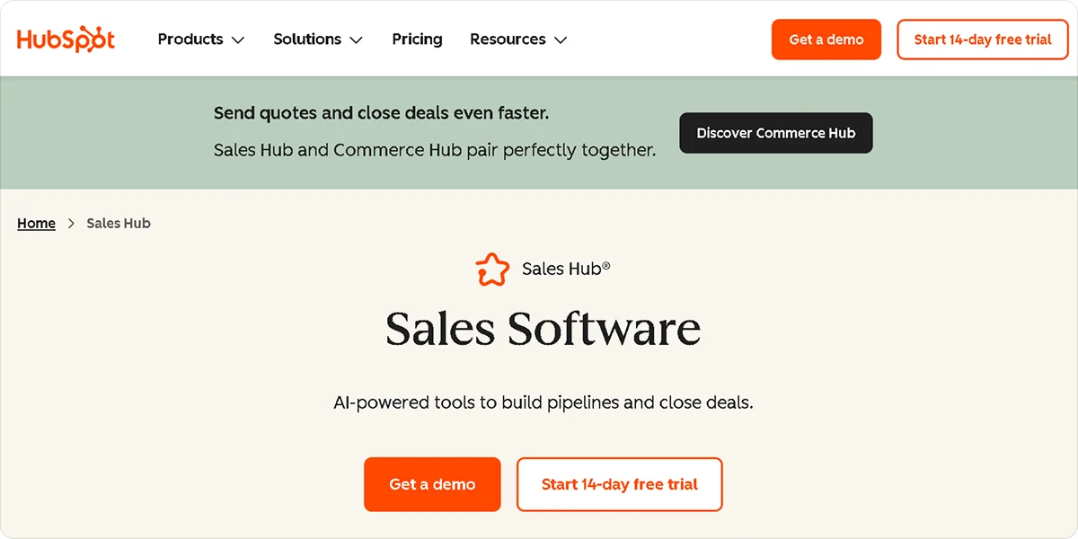
Task: Click Start 14-day free trial below the tagline
Action: point(619,484)
